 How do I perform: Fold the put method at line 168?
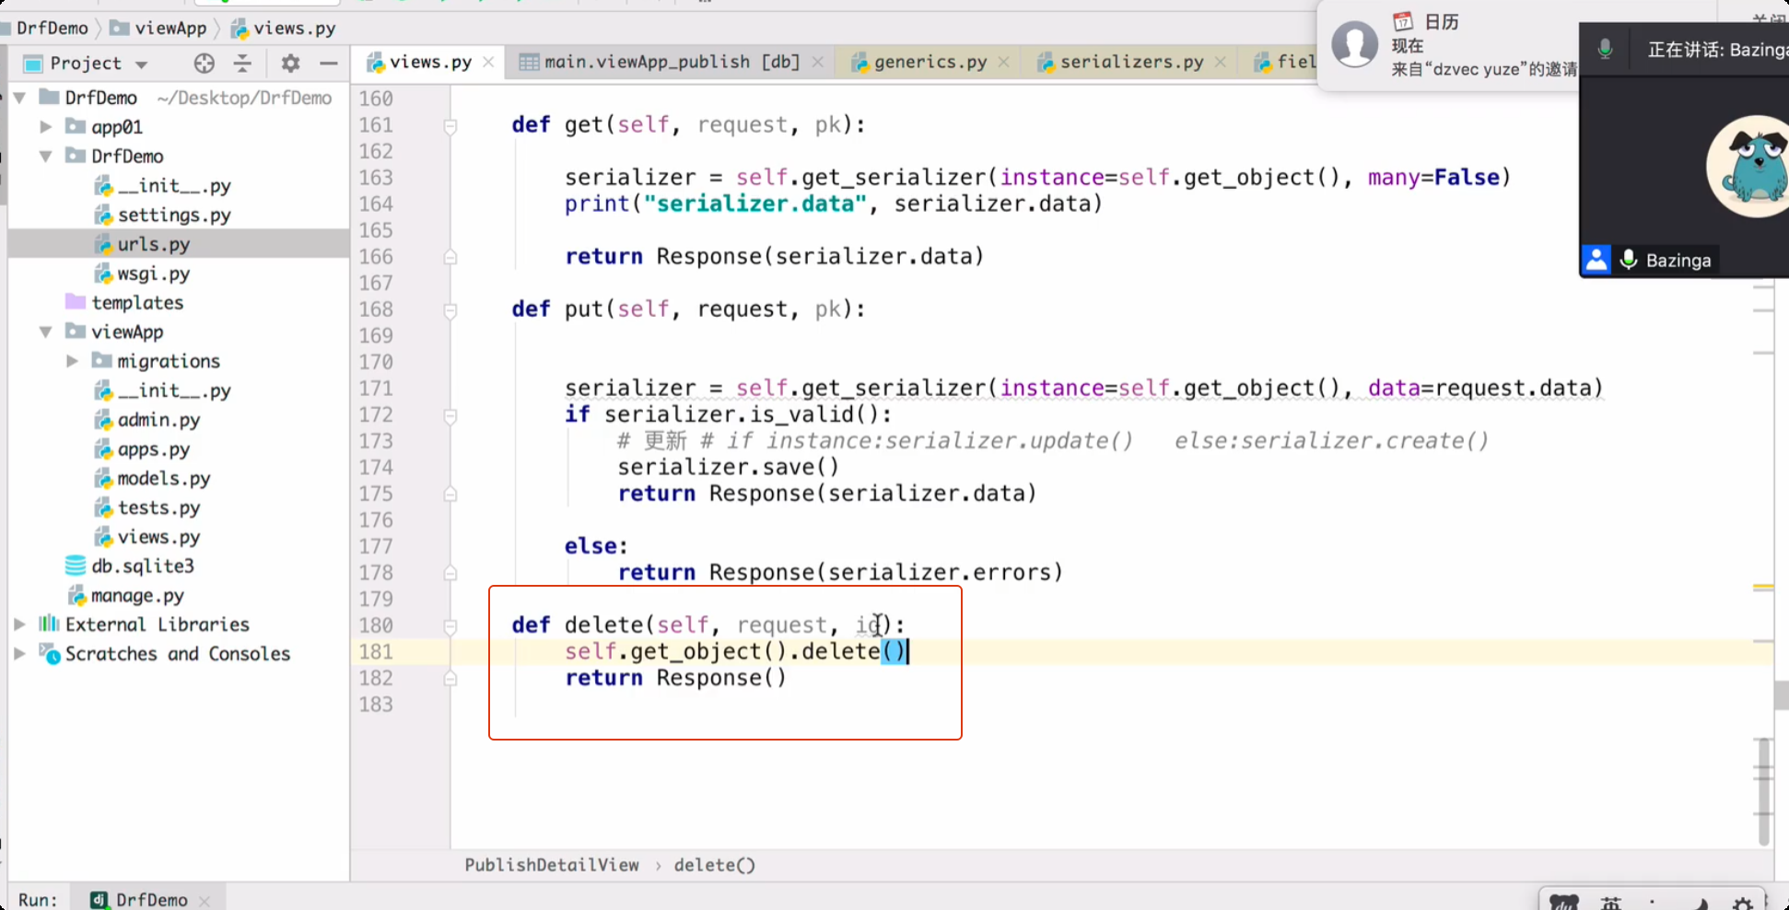(450, 310)
